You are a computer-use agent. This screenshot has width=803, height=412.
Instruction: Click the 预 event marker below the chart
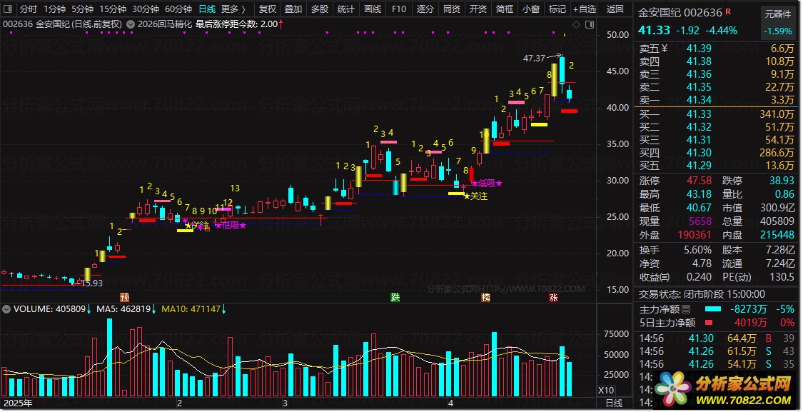pos(124,297)
